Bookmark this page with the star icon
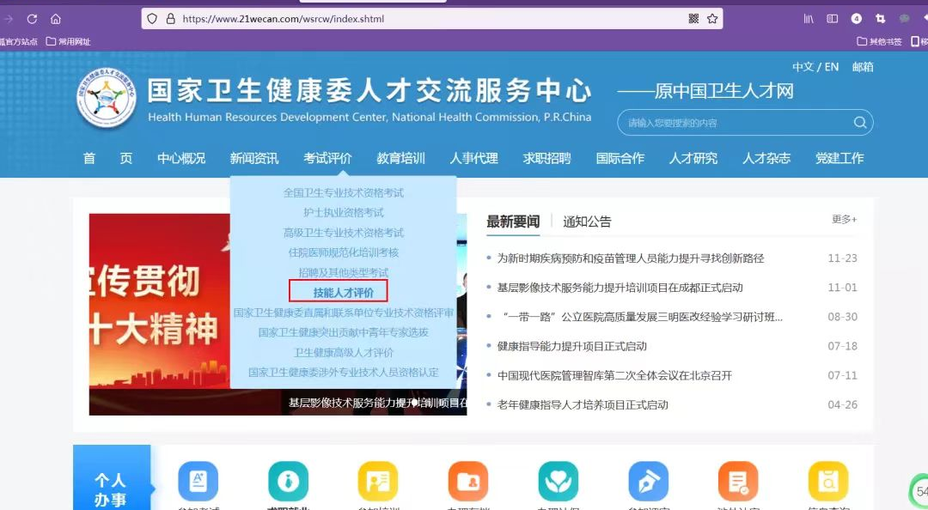928x510 pixels. tap(712, 19)
